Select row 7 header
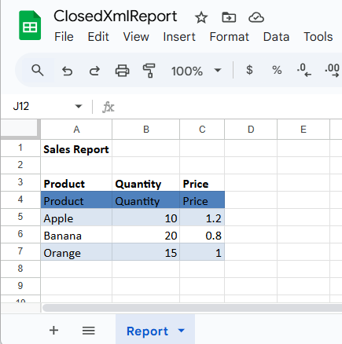Viewport: 342px width, 344px height. point(20,251)
